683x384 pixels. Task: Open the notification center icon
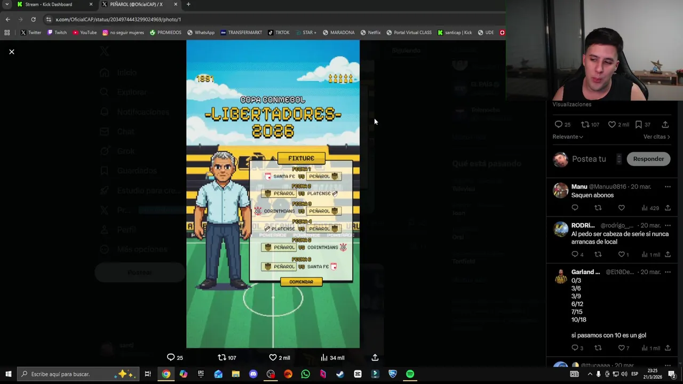tap(672, 374)
